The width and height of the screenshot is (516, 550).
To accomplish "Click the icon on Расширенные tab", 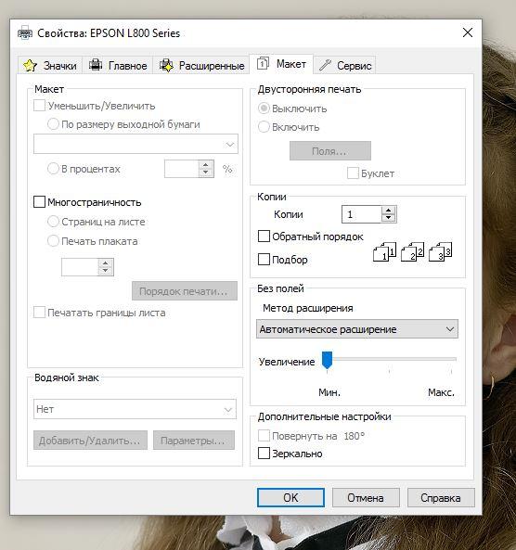I will [166, 65].
